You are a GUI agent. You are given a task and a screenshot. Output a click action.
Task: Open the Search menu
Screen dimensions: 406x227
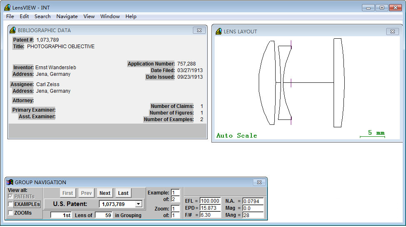pos(42,16)
